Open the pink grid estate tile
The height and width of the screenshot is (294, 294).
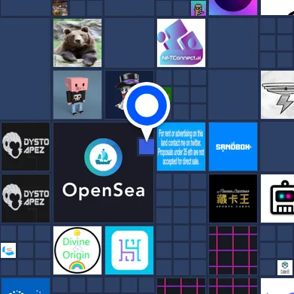233,250
